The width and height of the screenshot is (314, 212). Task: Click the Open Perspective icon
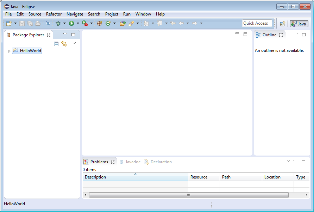click(x=282, y=24)
